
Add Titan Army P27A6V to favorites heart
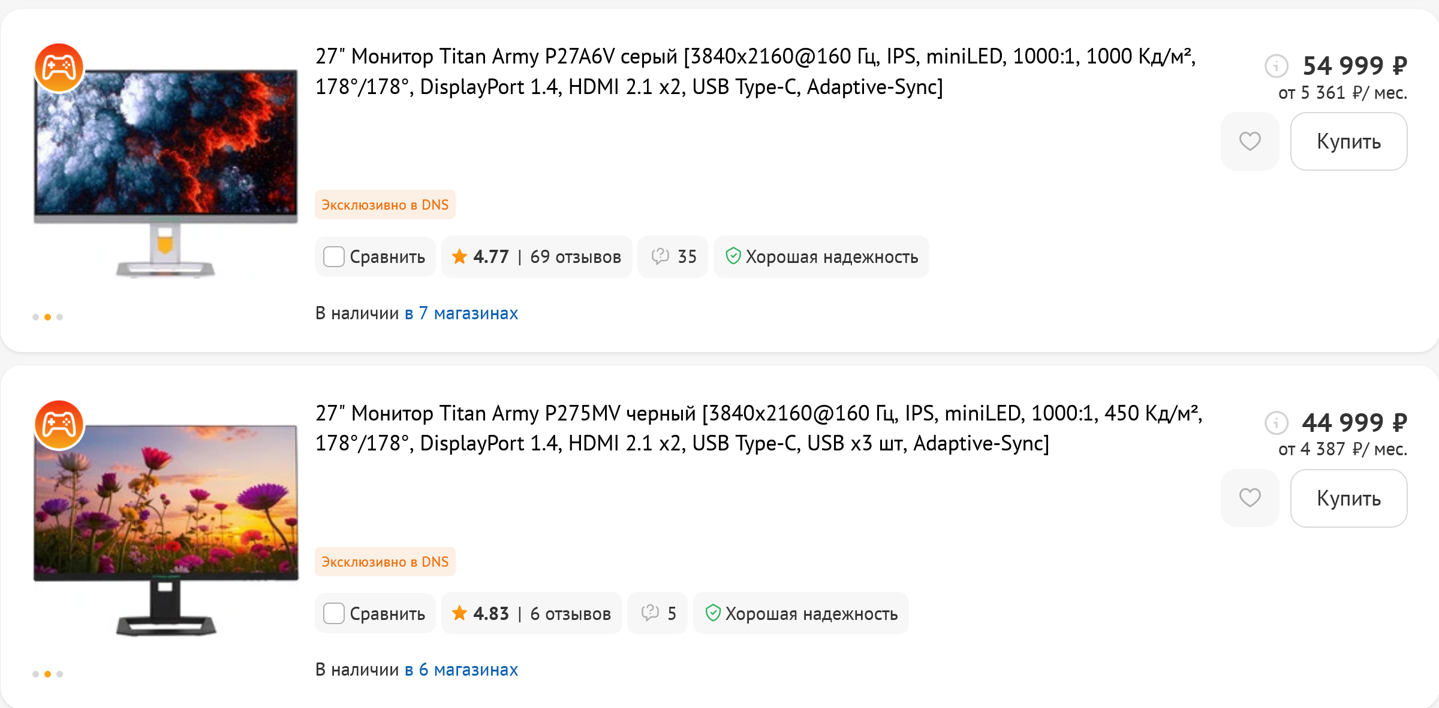(1250, 141)
